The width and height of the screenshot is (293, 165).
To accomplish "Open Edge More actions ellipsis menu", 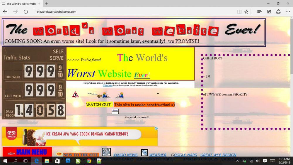I will click(x=288, y=12).
